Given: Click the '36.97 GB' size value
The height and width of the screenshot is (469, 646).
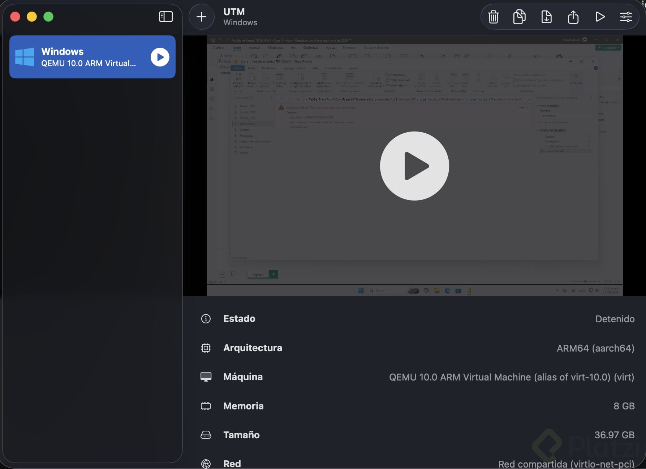Looking at the screenshot, I should 615,435.
